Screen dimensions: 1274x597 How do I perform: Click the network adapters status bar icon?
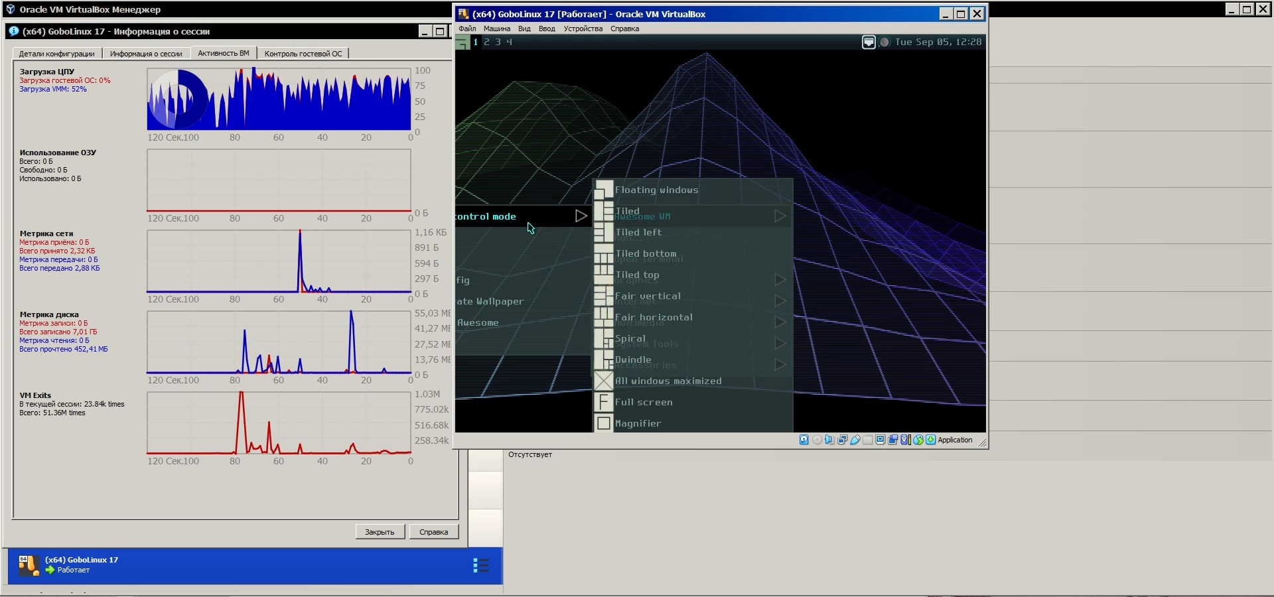click(843, 440)
